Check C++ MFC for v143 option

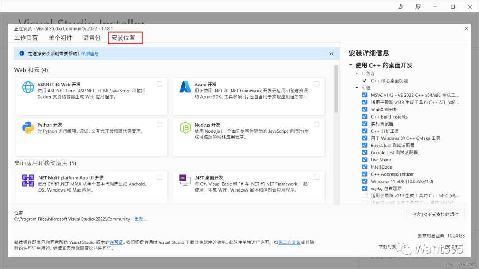click(x=365, y=196)
